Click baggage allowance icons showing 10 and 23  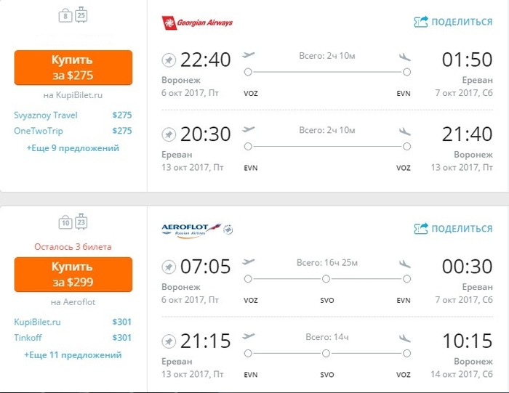[x=72, y=223]
